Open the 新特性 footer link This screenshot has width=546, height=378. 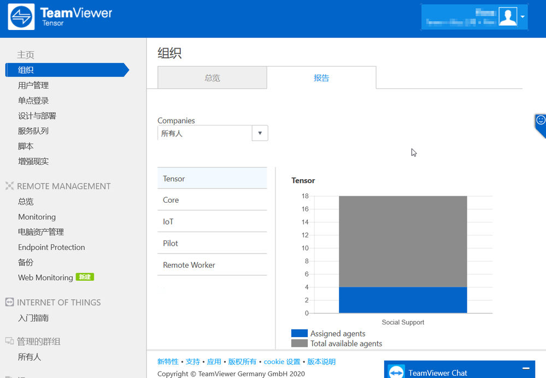pyautogui.click(x=168, y=362)
